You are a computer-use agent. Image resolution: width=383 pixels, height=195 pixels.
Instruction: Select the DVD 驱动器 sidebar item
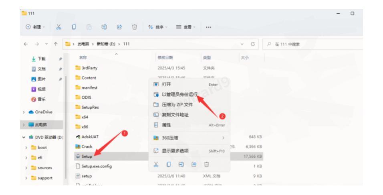coord(46,138)
